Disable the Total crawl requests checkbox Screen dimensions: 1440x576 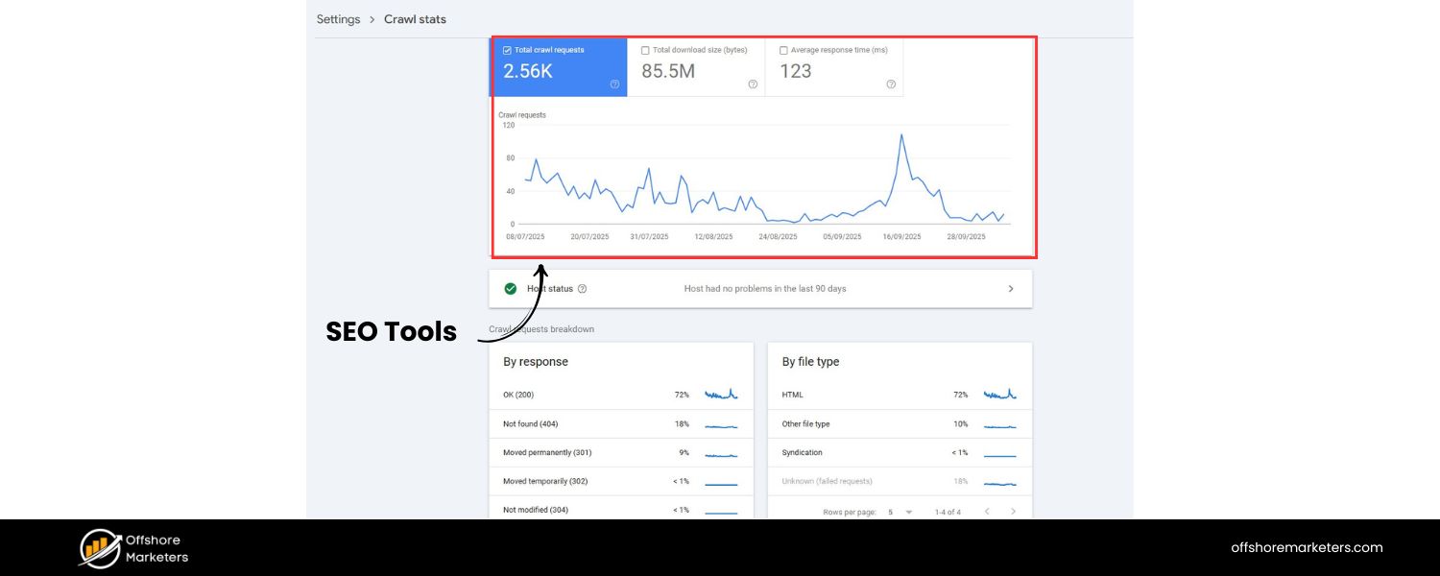(x=506, y=50)
